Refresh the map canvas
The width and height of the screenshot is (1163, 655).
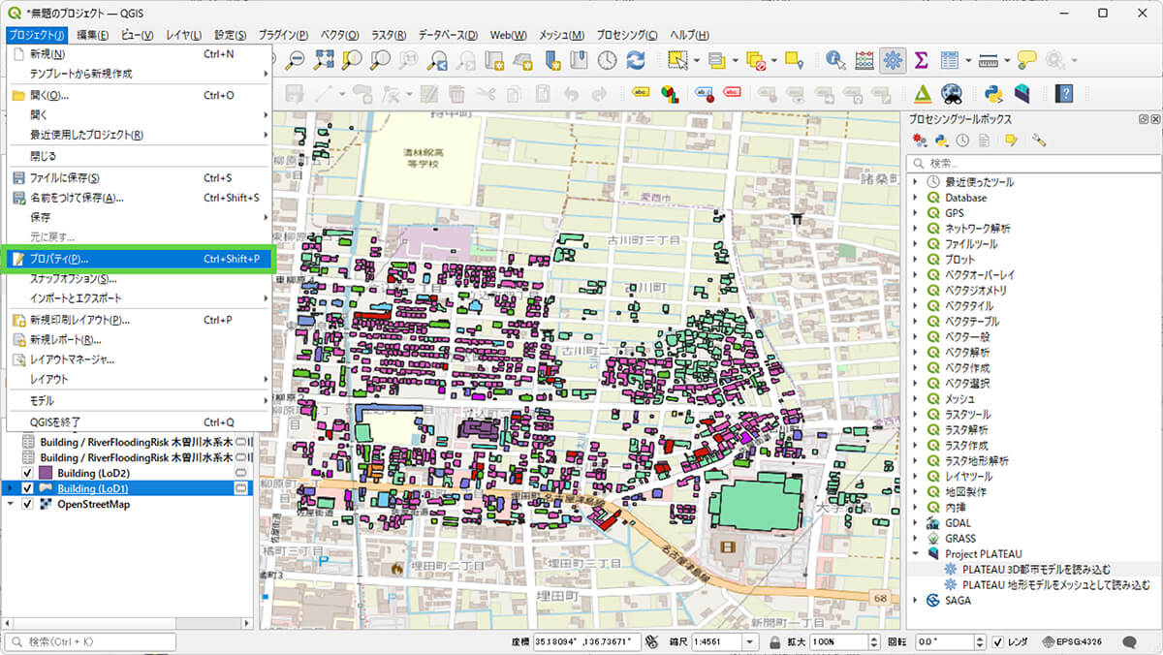636,60
